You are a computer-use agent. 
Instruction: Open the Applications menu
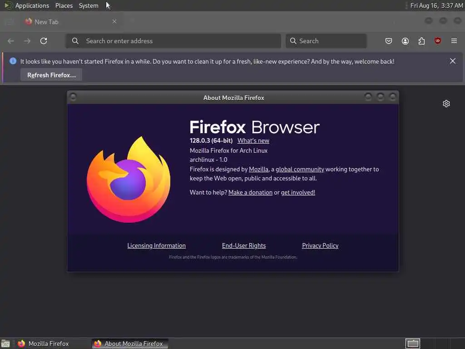tap(32, 5)
